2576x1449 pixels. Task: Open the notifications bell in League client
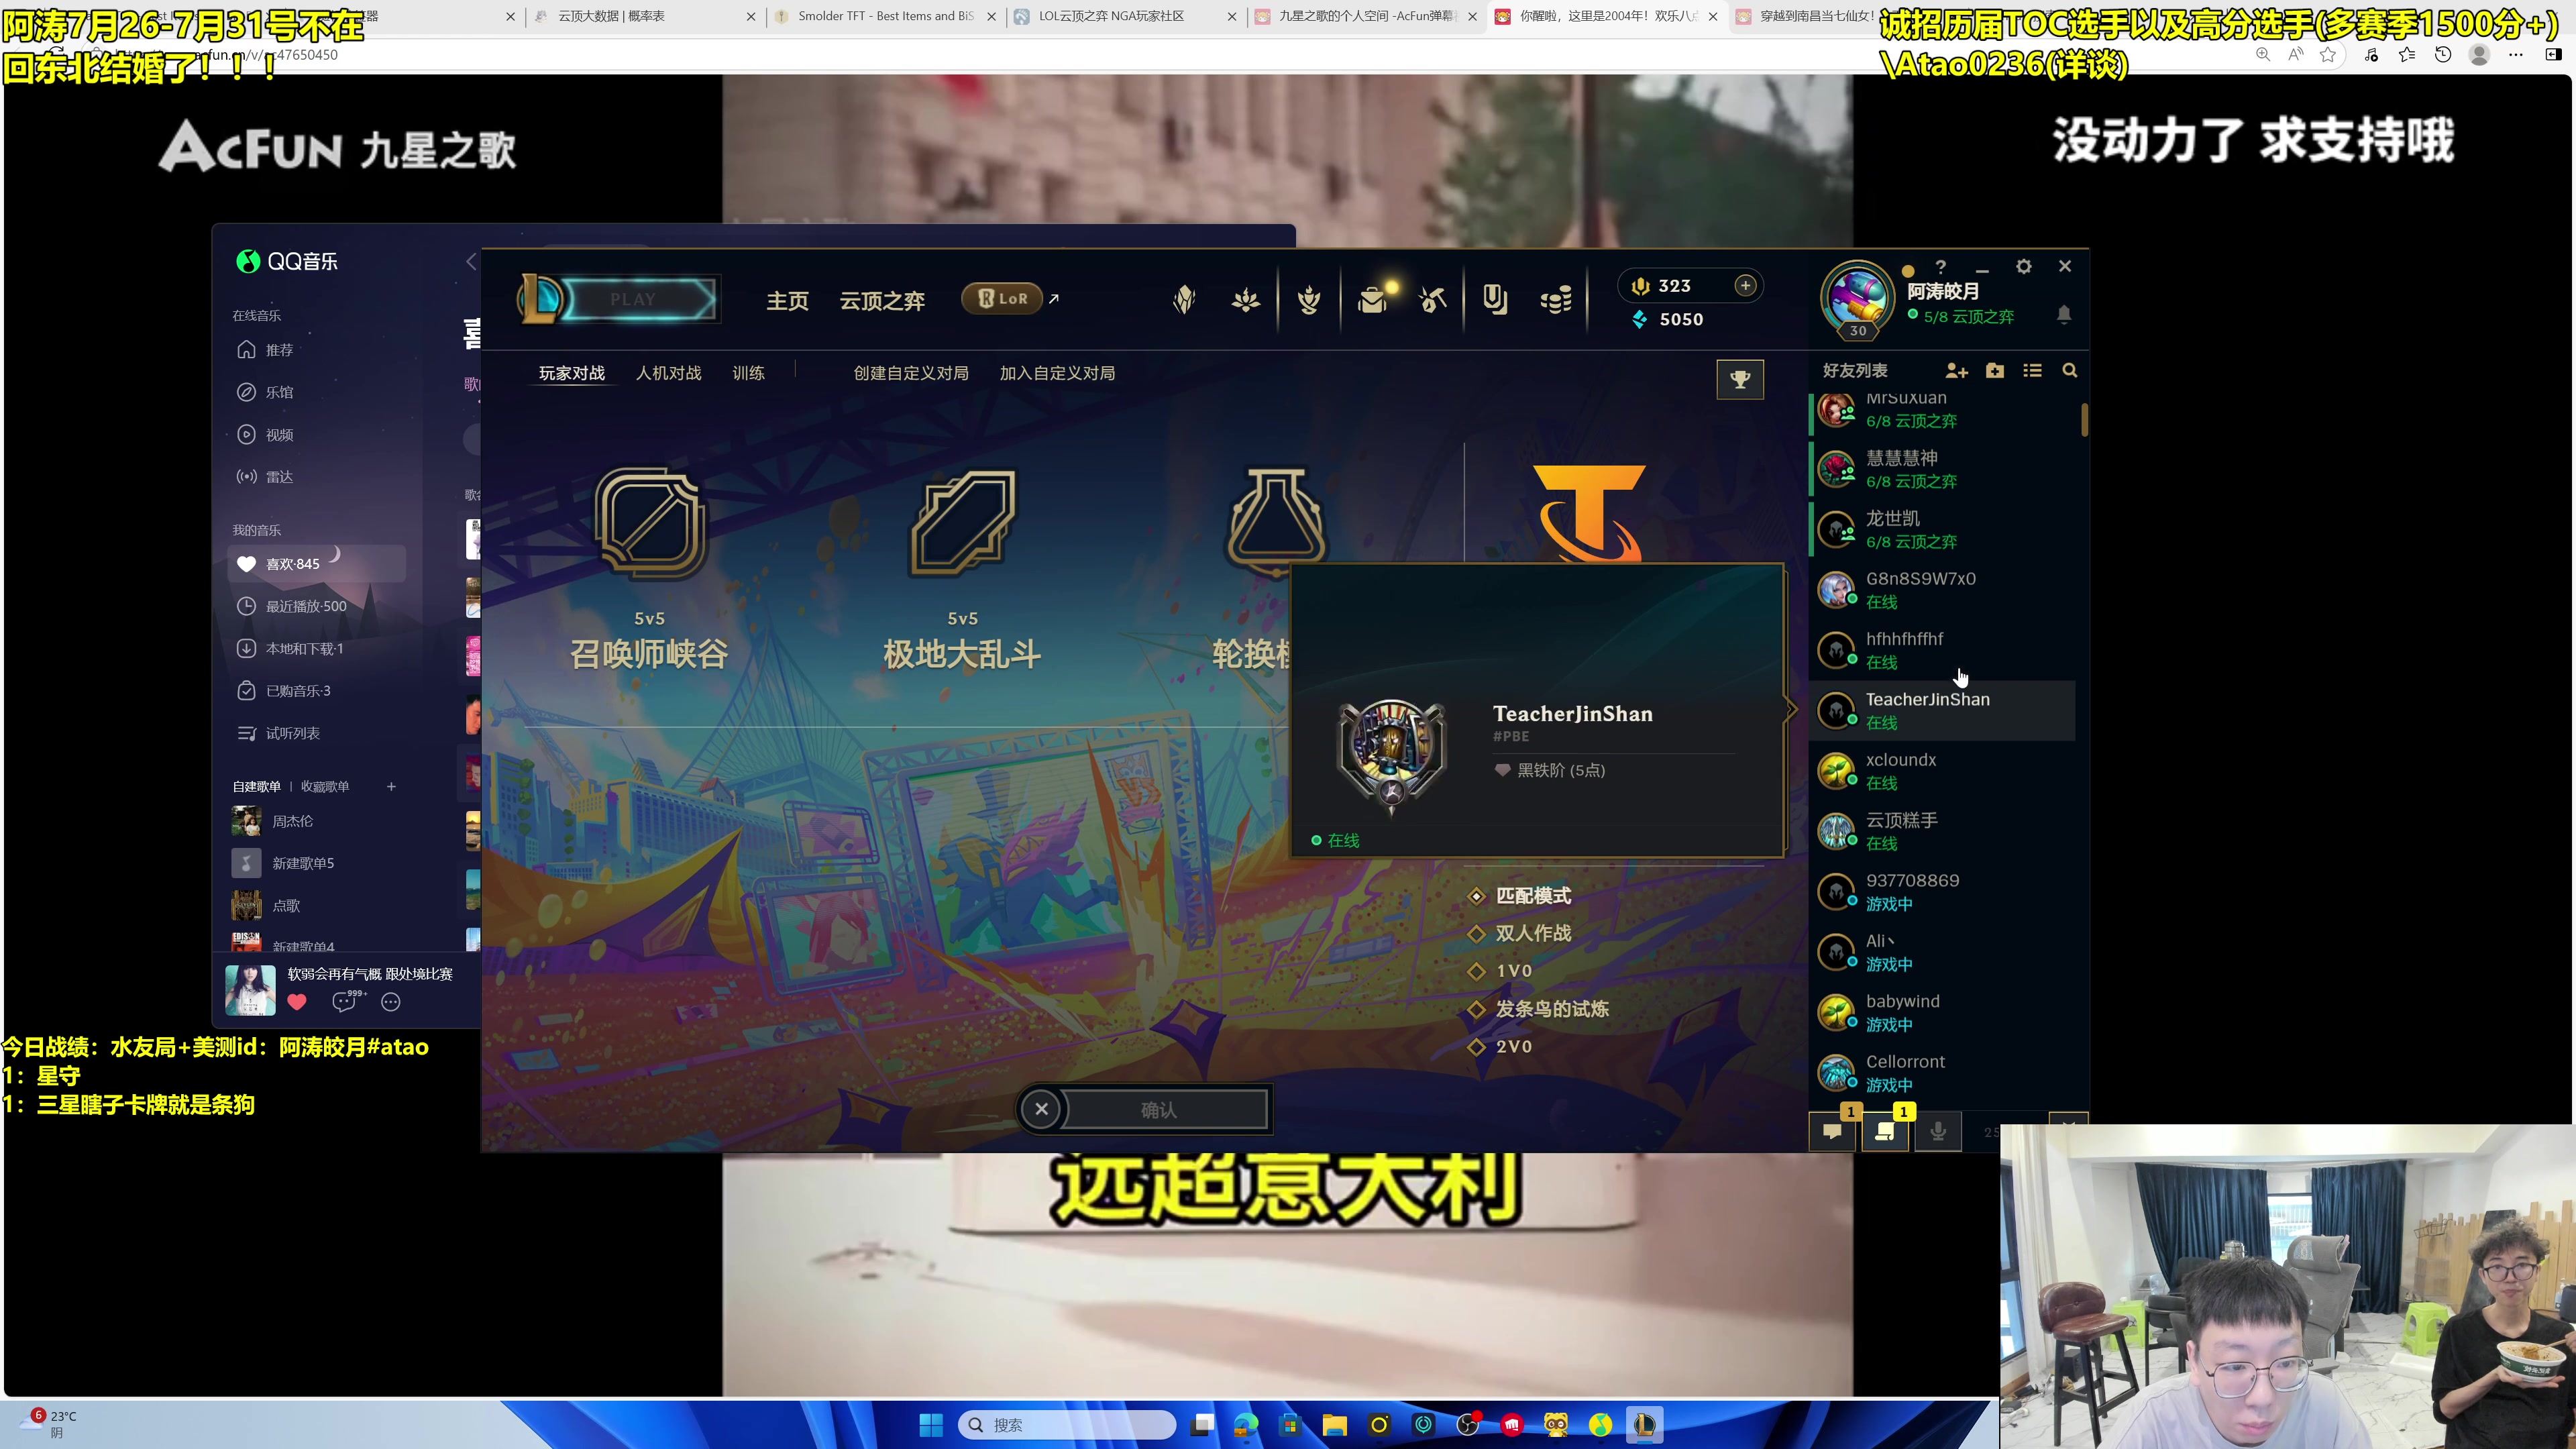[x=2064, y=314]
